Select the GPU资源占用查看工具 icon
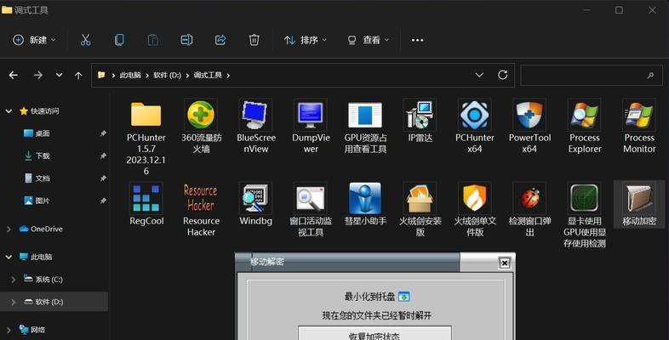 click(x=365, y=115)
